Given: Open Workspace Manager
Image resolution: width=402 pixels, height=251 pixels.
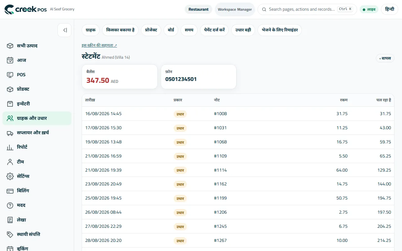Looking at the screenshot, I should tap(235, 9).
